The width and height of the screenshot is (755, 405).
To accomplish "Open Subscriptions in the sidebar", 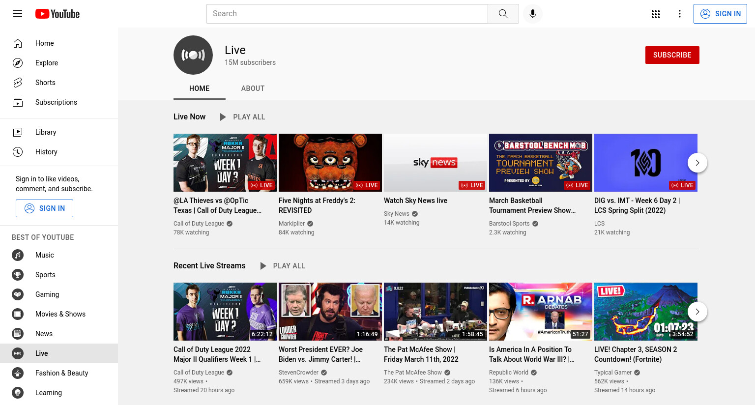I will pos(59,102).
